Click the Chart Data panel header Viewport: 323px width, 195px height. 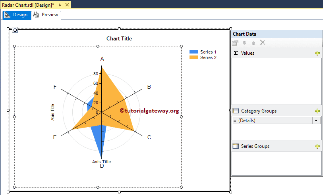point(277,34)
